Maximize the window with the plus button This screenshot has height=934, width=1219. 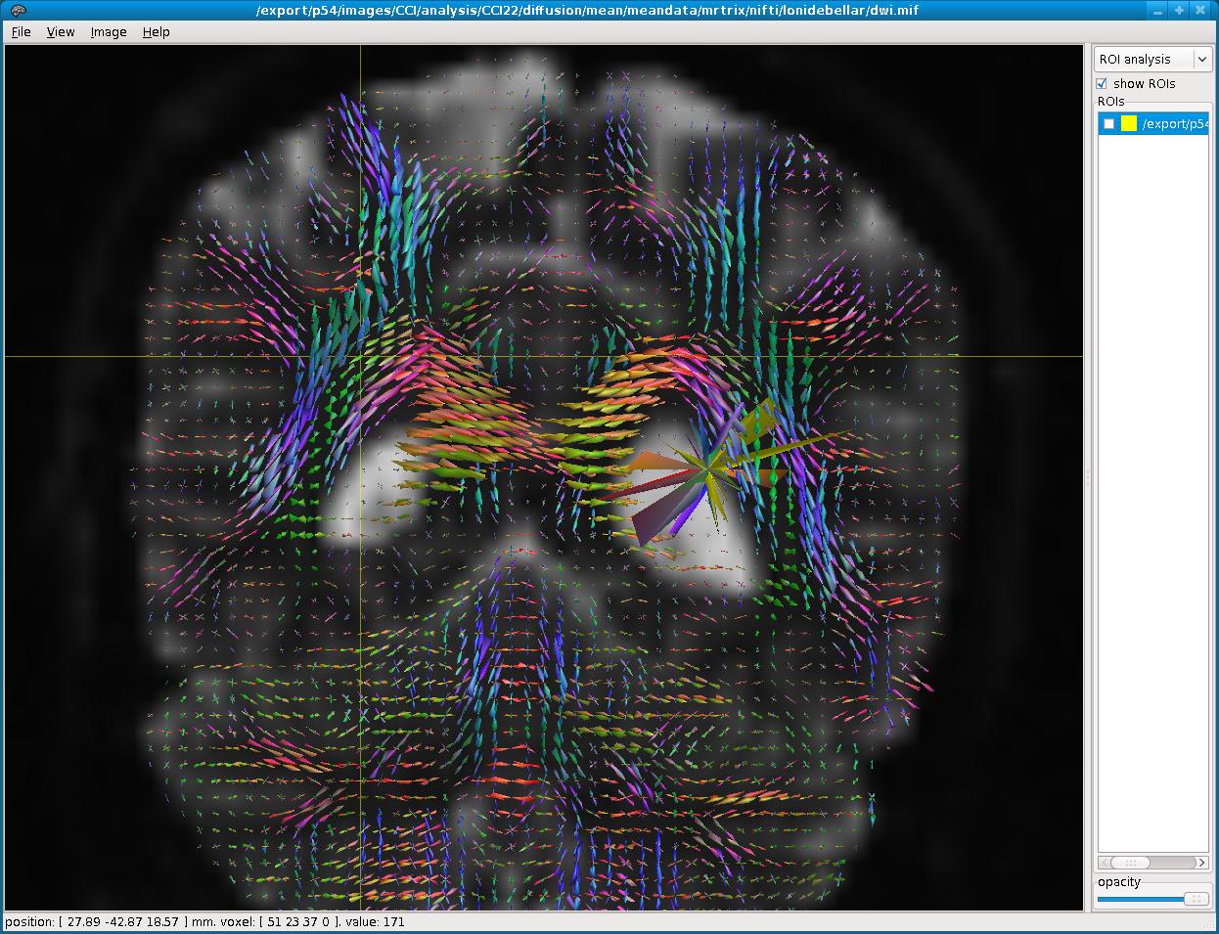click(x=1180, y=11)
